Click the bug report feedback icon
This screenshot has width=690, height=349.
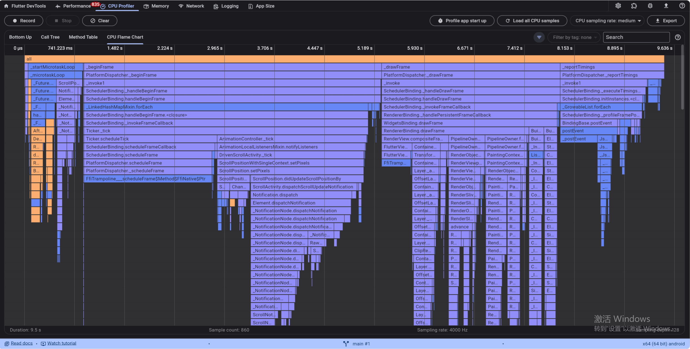650,6
